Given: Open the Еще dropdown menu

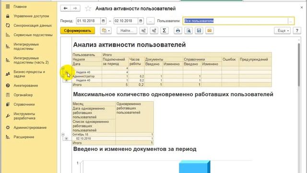Looking at the screenshot, I should click(282, 31).
